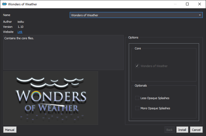Click the 'More Opaque Splashes' label

[x=155, y=108]
